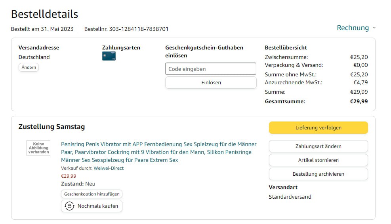
Task: Archive the order with 'Bestellung archivieren'
Action: point(318,174)
